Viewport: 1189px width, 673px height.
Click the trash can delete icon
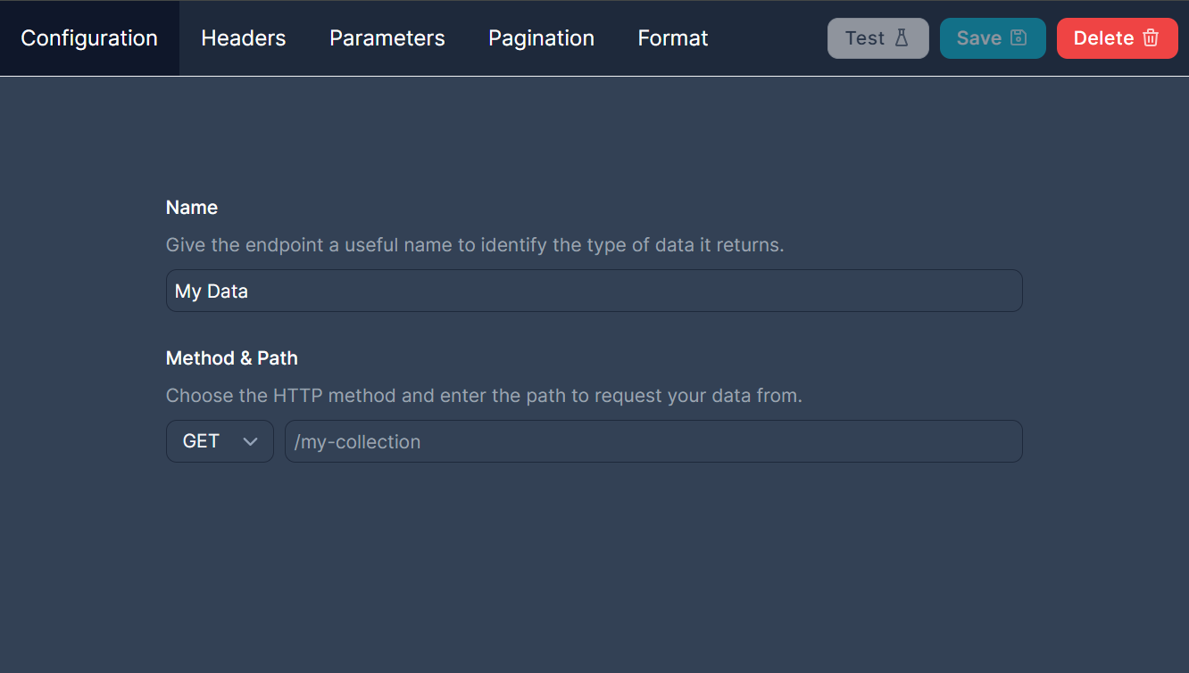tap(1151, 38)
